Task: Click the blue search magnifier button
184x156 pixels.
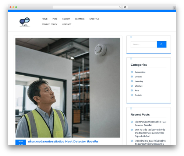Action: pos(162,44)
